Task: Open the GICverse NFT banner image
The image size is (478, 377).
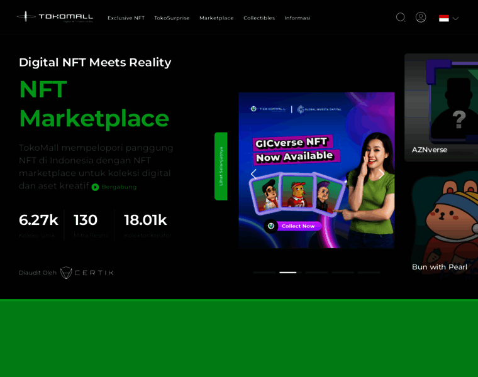Action: coord(316,170)
